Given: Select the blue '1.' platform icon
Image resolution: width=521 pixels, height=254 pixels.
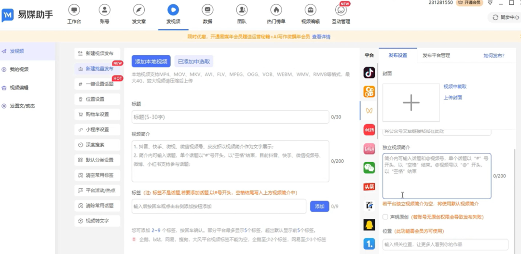Looking at the screenshot, I should 369,244.
